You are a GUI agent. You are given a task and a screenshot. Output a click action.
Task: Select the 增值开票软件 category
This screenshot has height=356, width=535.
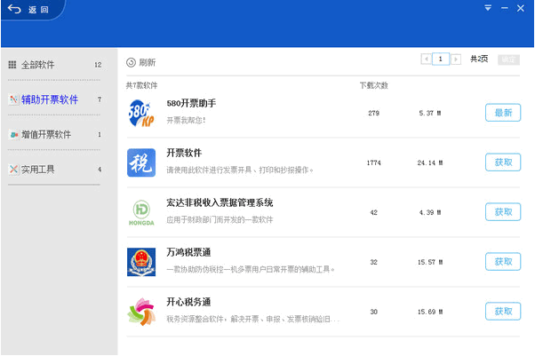click(54, 134)
